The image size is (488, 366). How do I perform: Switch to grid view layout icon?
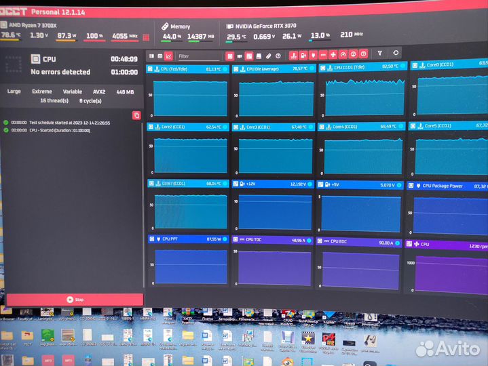[x=160, y=56]
